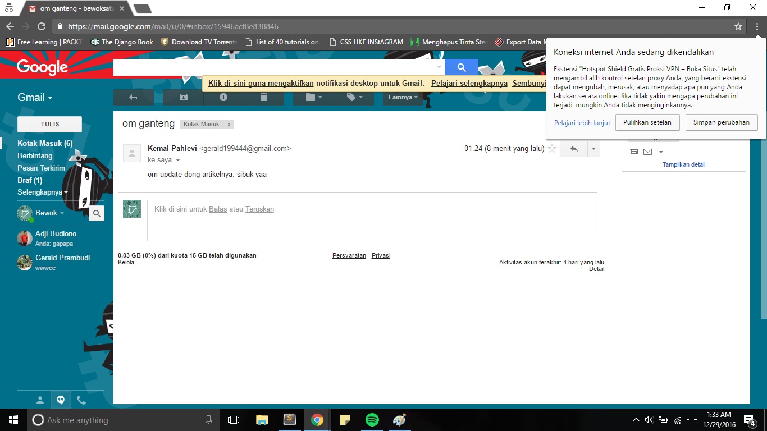Switch to Hangouts conversations tab
The image size is (767, 431).
(61, 400)
